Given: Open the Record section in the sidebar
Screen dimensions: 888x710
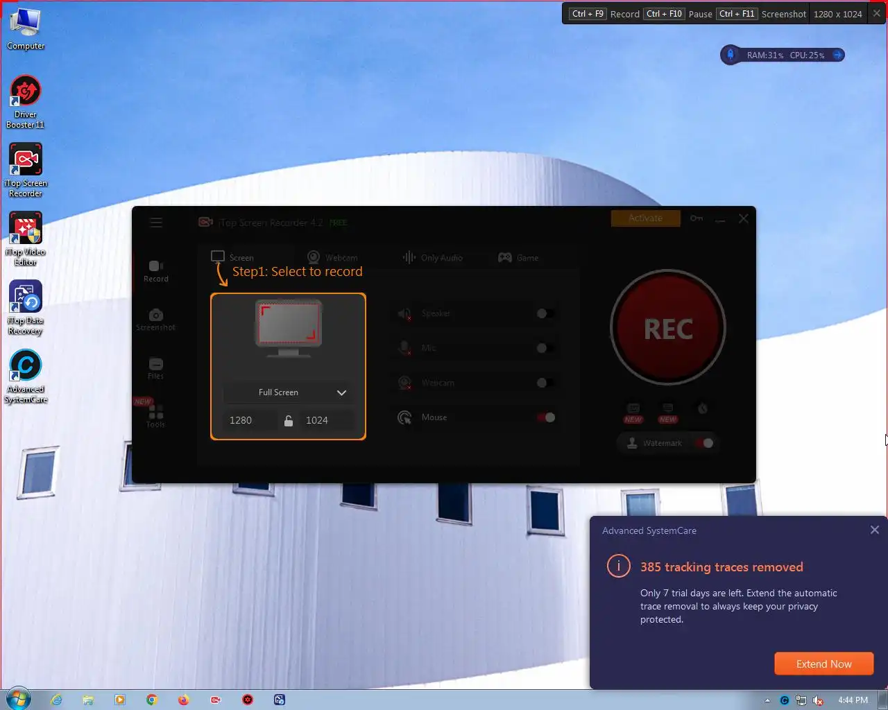Looking at the screenshot, I should pos(156,271).
